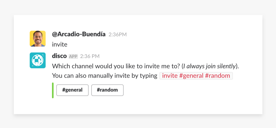Click the red "#random" text in code snippet
The width and height of the screenshot is (276, 128).
point(218,76)
